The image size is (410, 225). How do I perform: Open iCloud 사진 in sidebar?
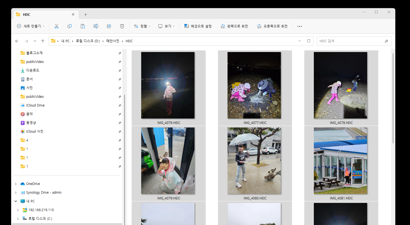pos(32,132)
